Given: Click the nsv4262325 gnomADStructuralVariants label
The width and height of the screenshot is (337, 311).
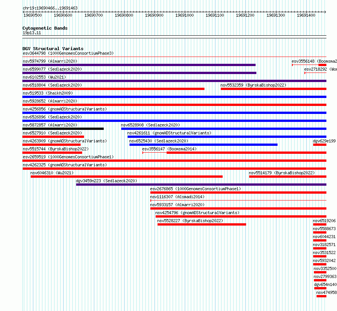Looking at the screenshot, I should click(65, 165).
